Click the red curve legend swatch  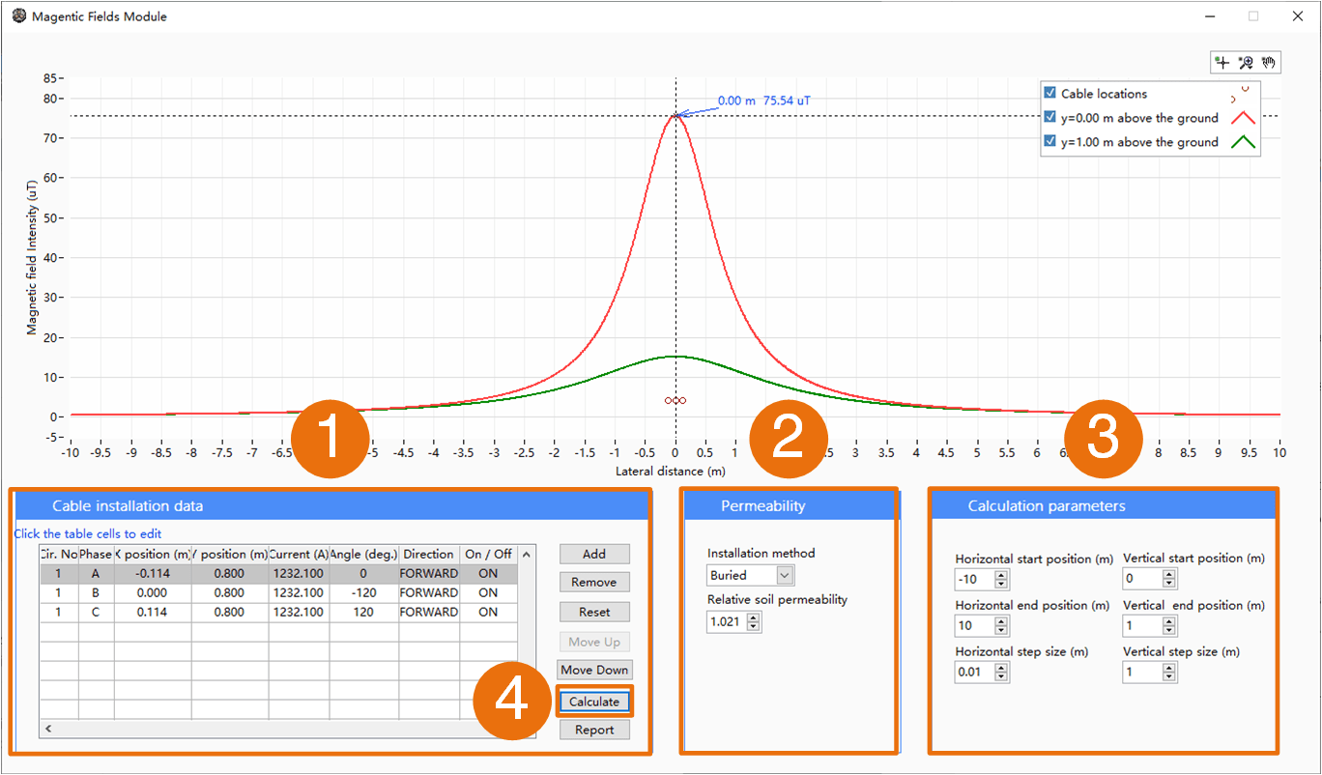[1242, 118]
